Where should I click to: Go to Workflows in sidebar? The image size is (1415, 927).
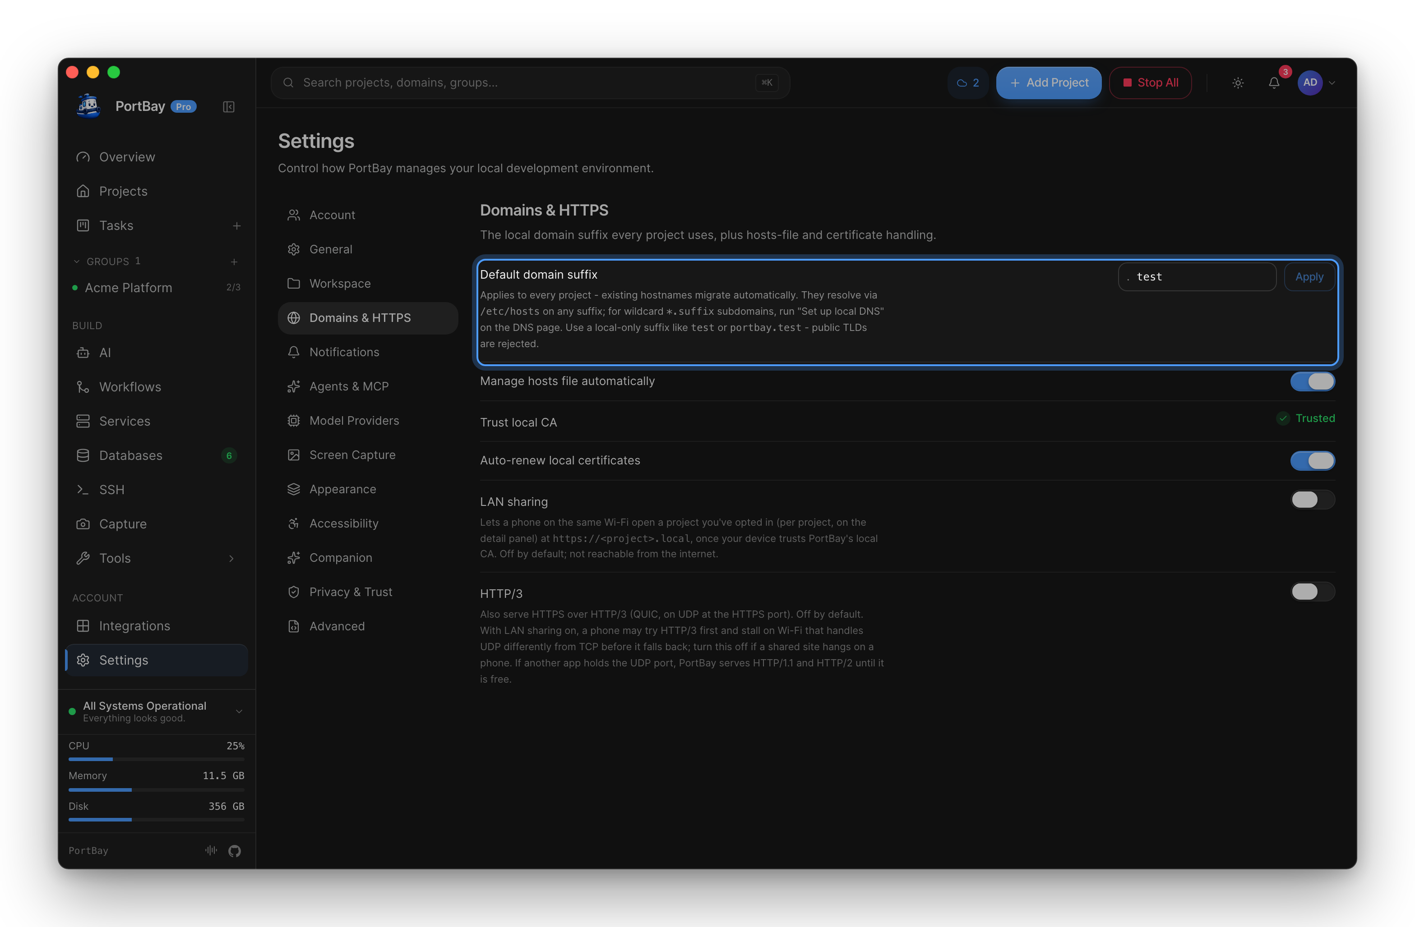point(157,387)
